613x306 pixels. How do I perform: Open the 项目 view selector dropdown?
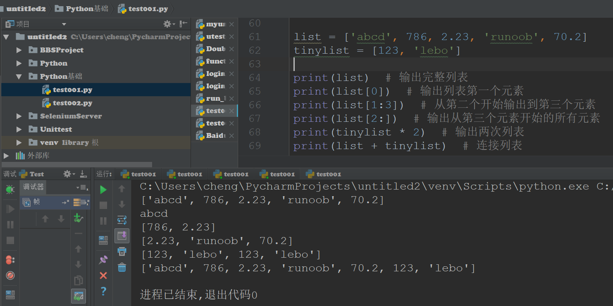pos(64,24)
